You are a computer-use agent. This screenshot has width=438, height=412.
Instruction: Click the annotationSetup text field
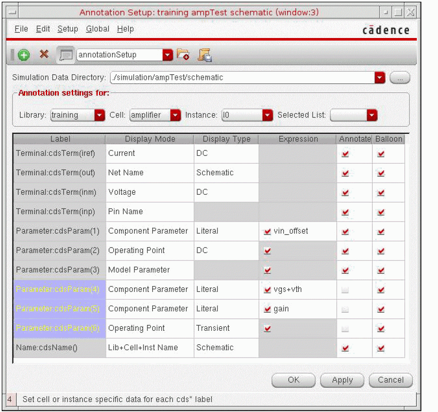120,55
